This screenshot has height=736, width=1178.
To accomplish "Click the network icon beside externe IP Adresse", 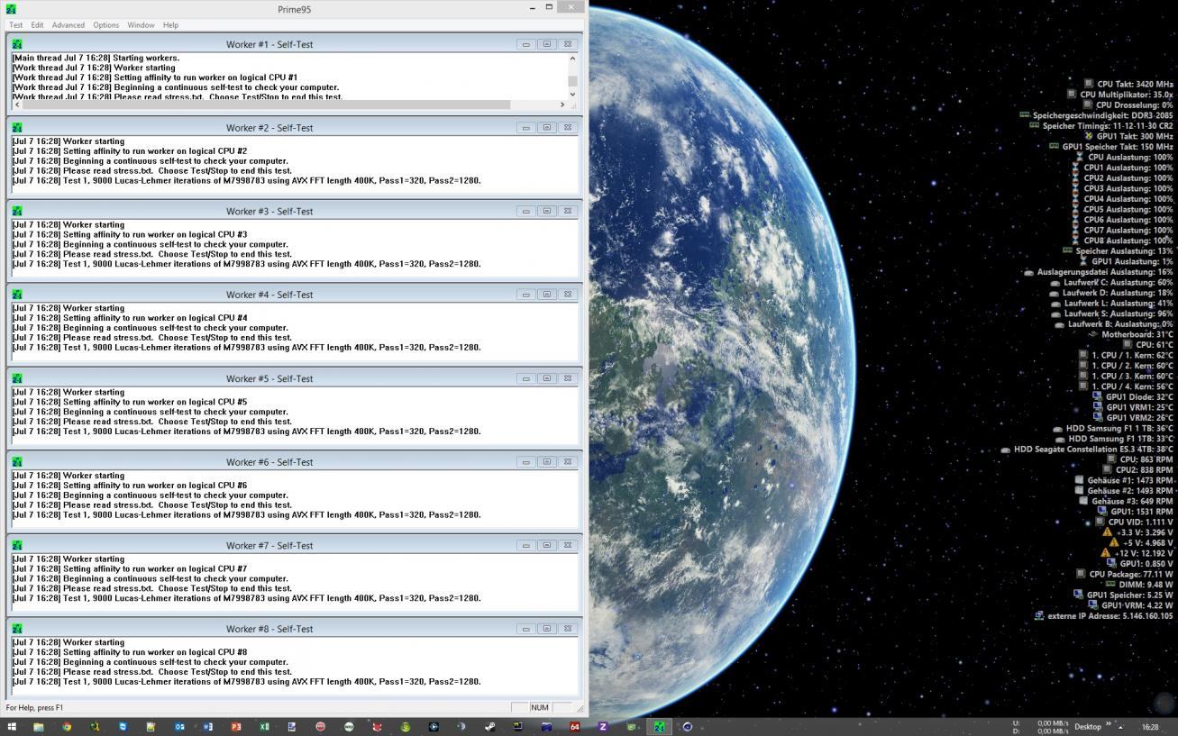I will (x=1039, y=616).
